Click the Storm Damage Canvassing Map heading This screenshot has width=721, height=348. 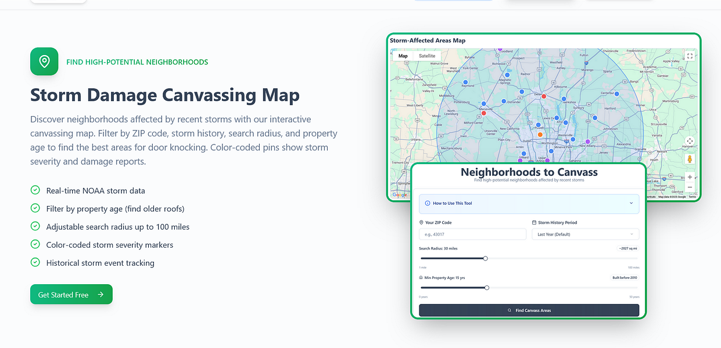point(165,95)
